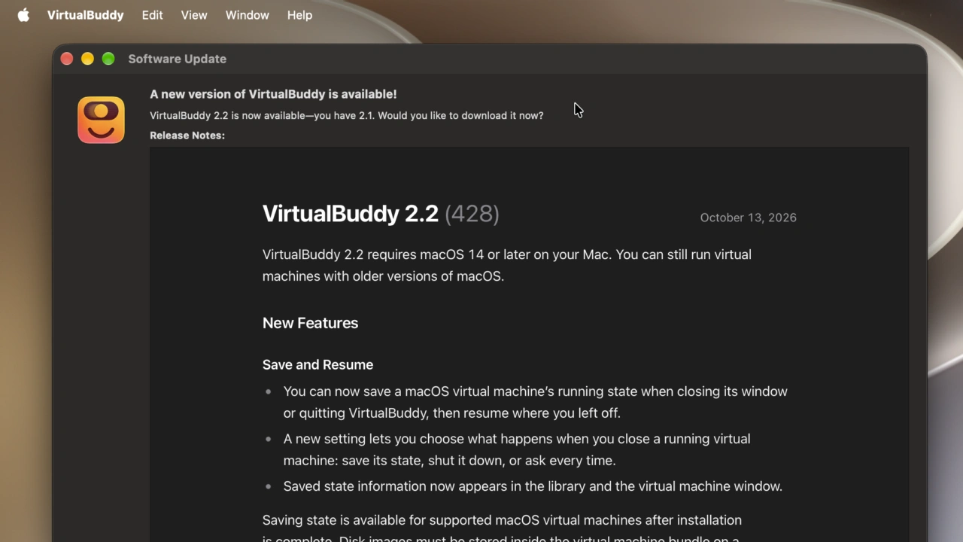963x542 pixels.
Task: Click the 'Save and Resume' subheading
Action: pos(317,364)
